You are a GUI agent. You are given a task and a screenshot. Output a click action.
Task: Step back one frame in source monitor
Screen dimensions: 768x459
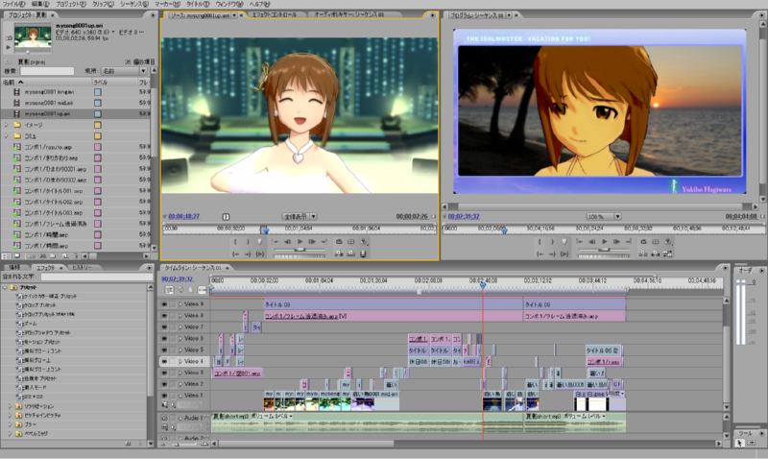287,241
